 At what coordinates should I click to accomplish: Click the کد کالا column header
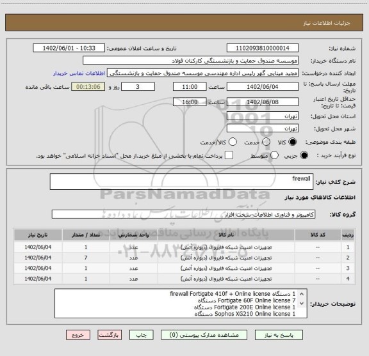tap(318, 235)
